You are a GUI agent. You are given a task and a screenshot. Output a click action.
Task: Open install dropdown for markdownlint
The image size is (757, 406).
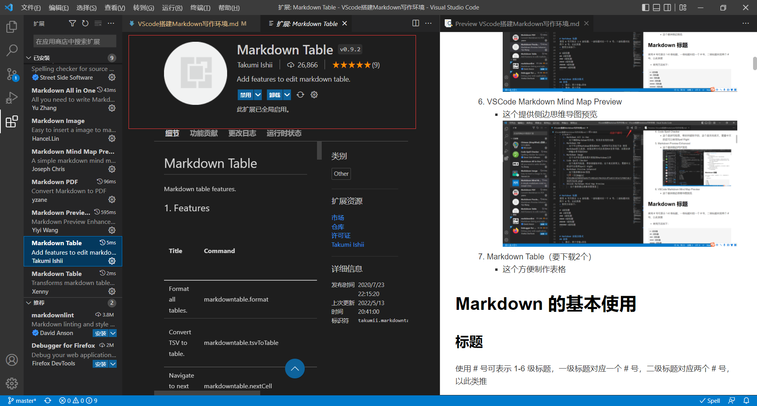coord(113,333)
